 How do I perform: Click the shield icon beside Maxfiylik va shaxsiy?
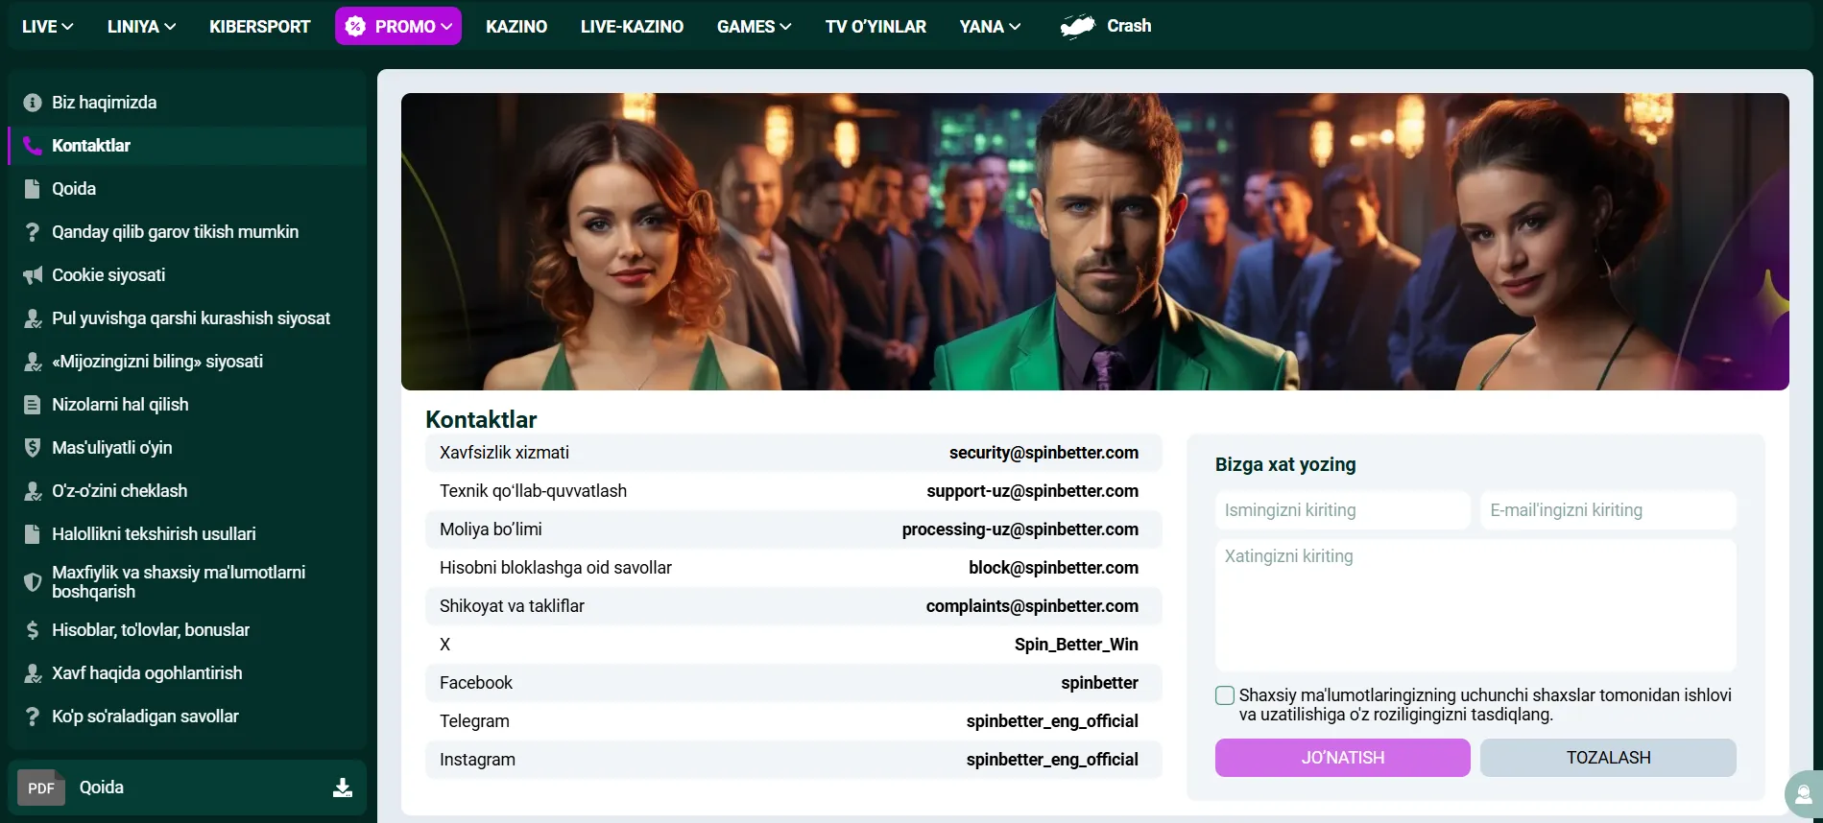(33, 582)
